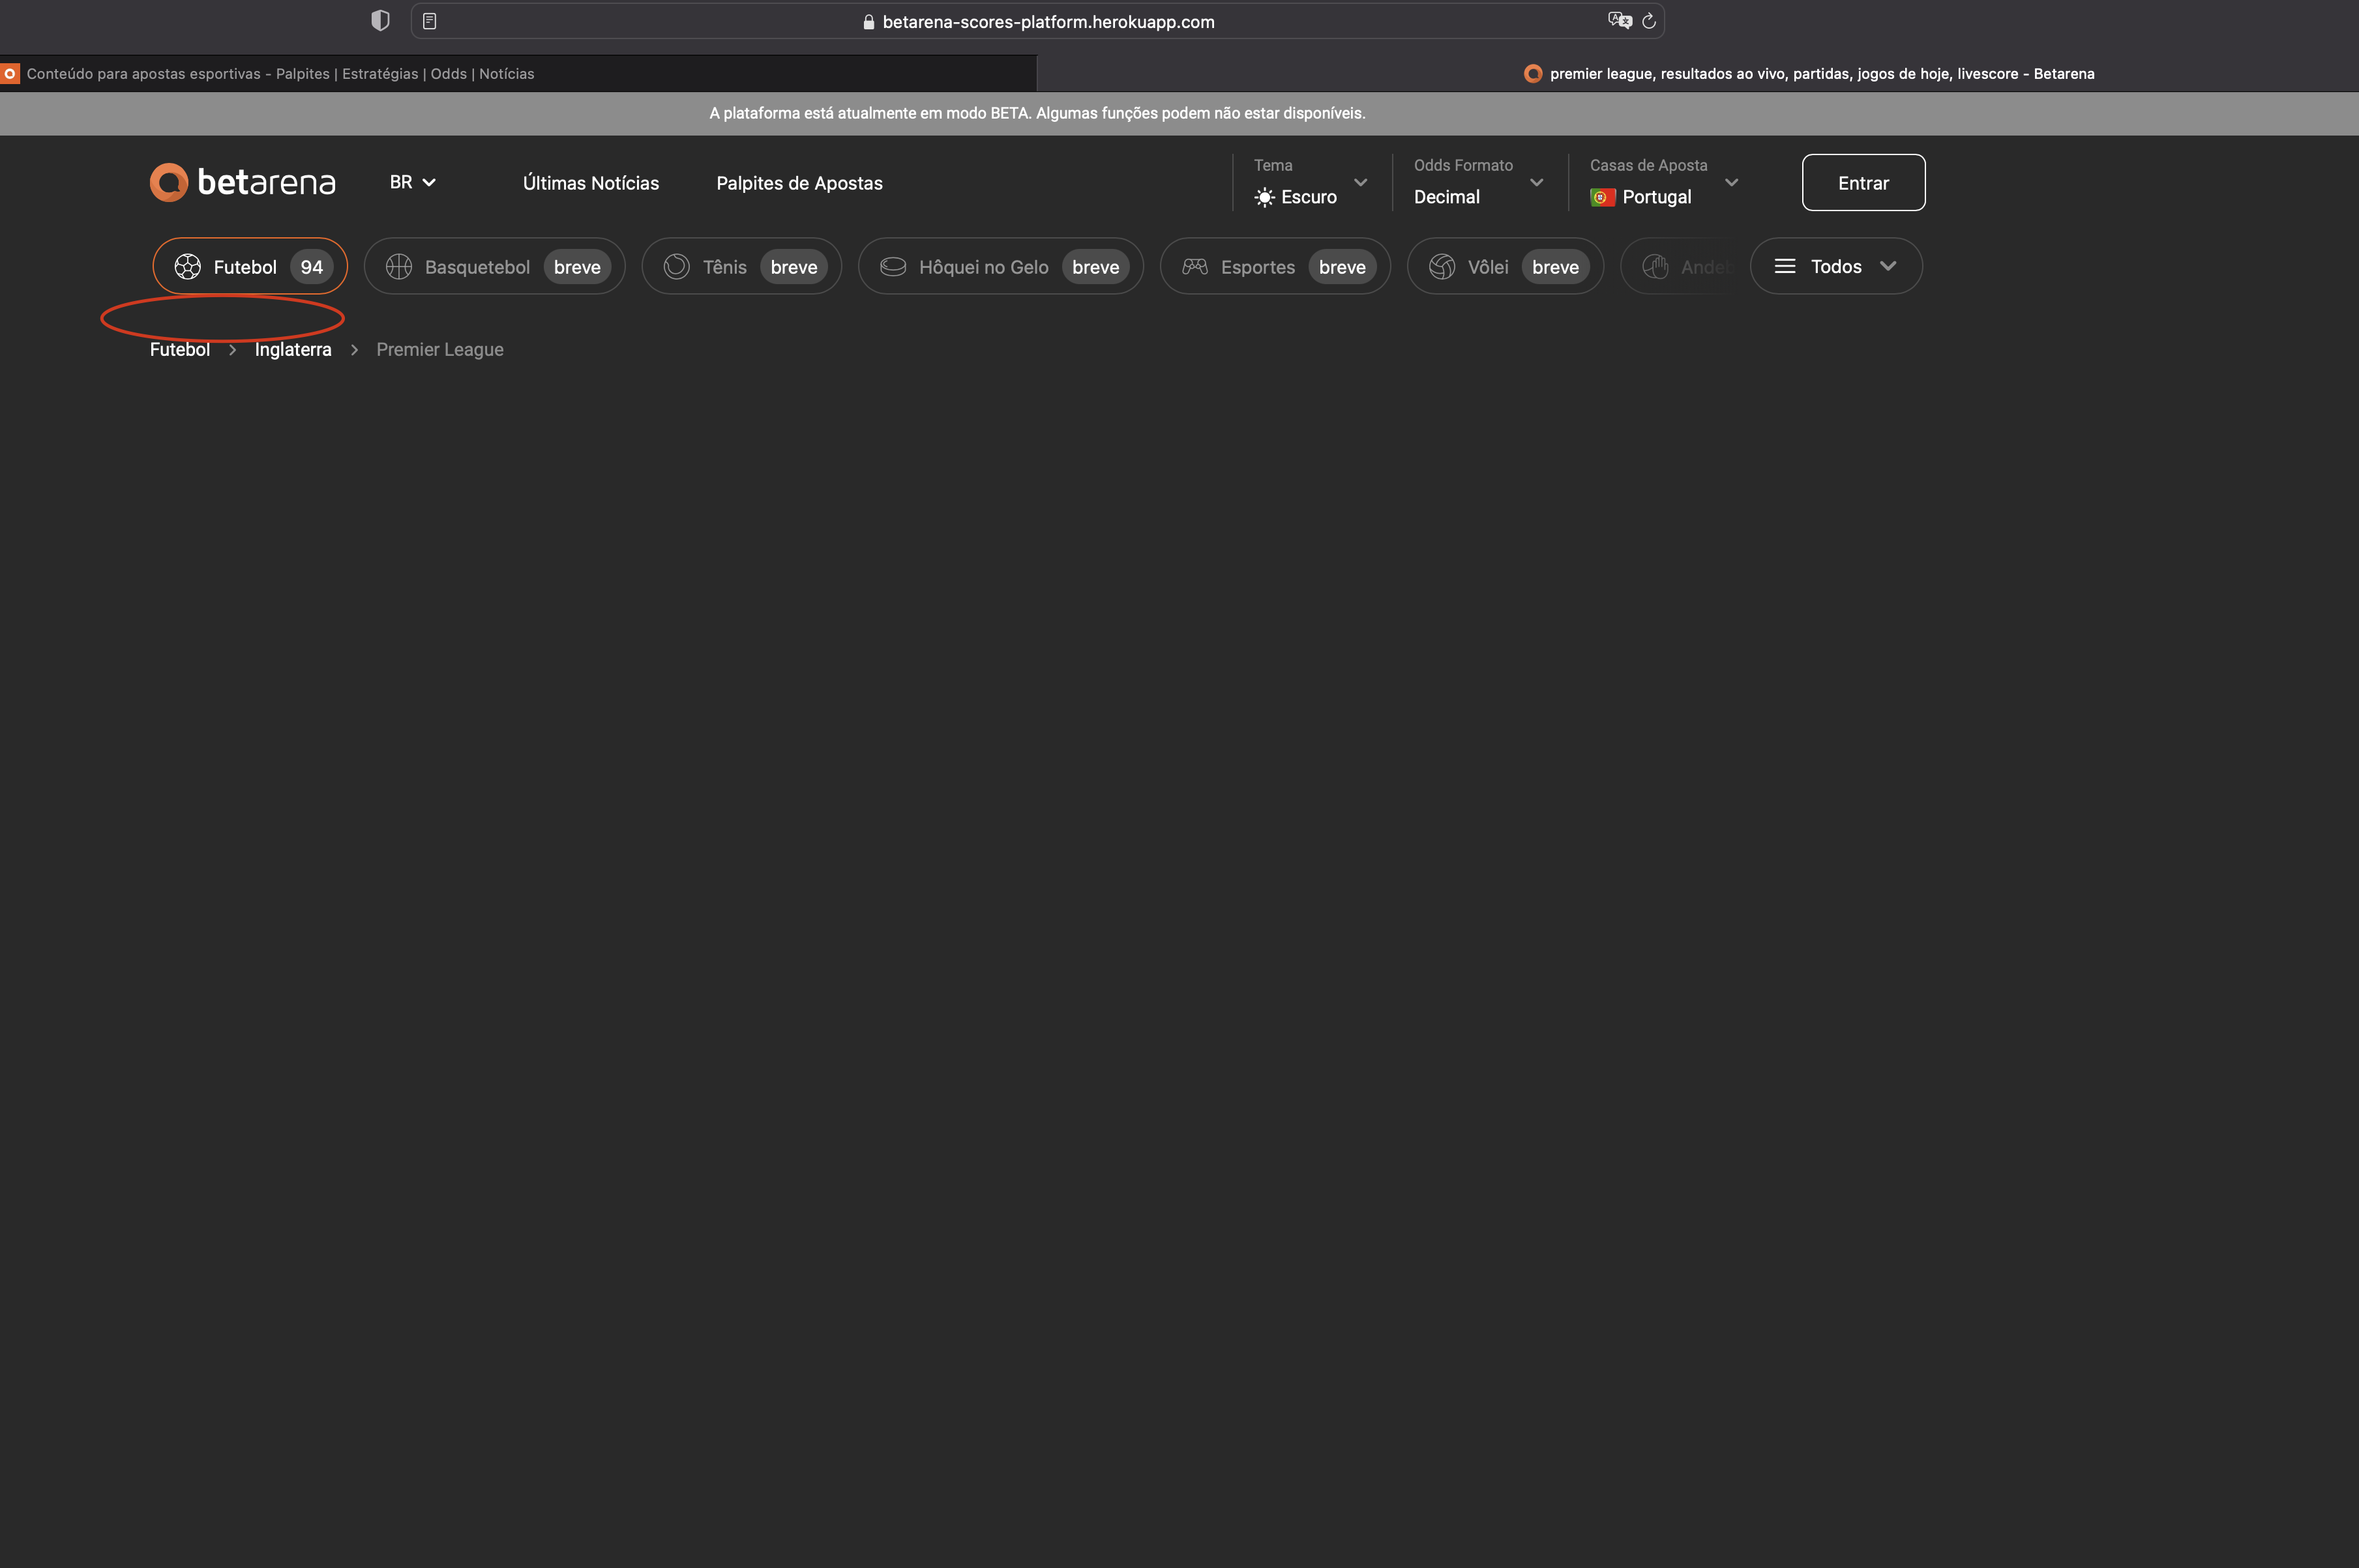Viewport: 2359px width, 1568px height.
Task: Select the Andebol handball icon
Action: point(1657,266)
